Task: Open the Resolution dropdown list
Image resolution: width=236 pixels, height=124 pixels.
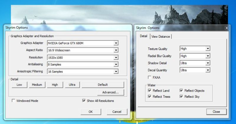Action: point(116,57)
